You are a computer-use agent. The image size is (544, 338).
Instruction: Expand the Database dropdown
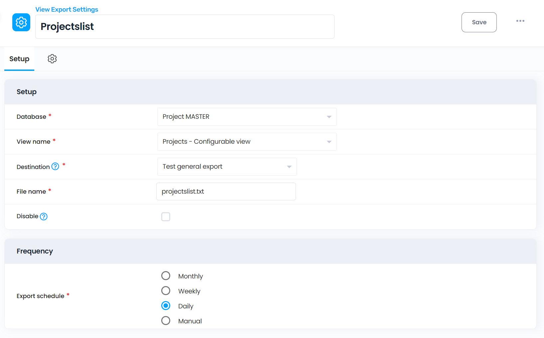(x=247, y=117)
